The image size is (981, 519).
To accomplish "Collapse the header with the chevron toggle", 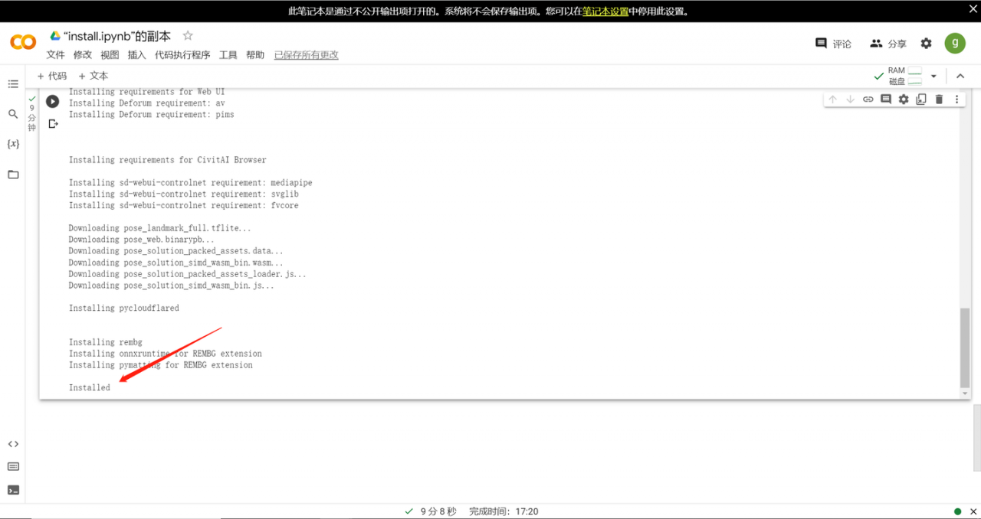I will pyautogui.click(x=960, y=76).
